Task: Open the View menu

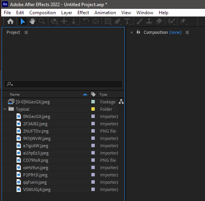Action: click(x=126, y=13)
